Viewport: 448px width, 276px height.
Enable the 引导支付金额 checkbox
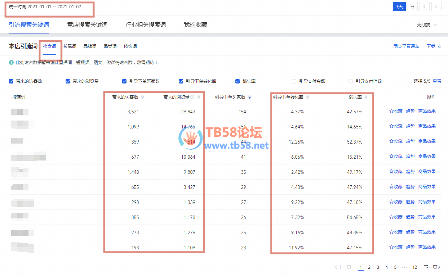tap(294, 81)
